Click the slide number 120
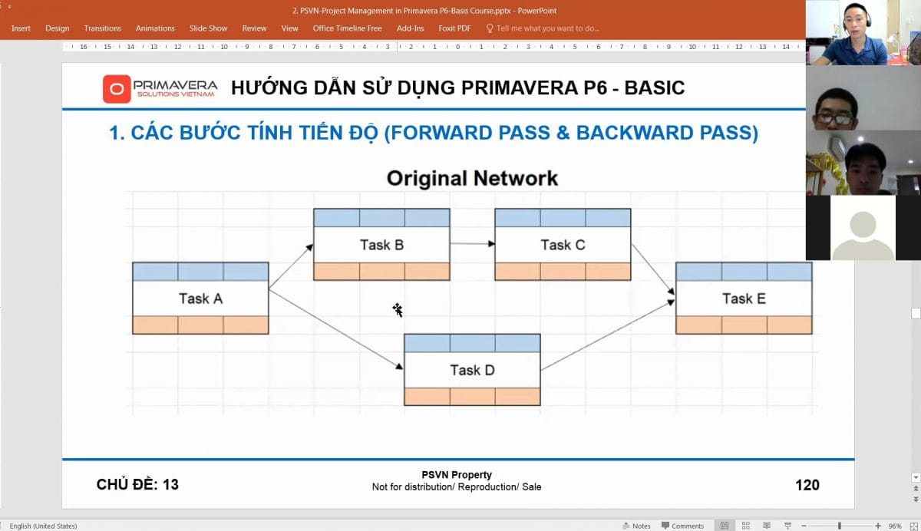The width and height of the screenshot is (921, 531). point(807,485)
